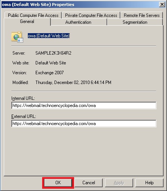This screenshot has height=191, width=167.
Task: Confirm changes with the OK button
Action: point(58,183)
